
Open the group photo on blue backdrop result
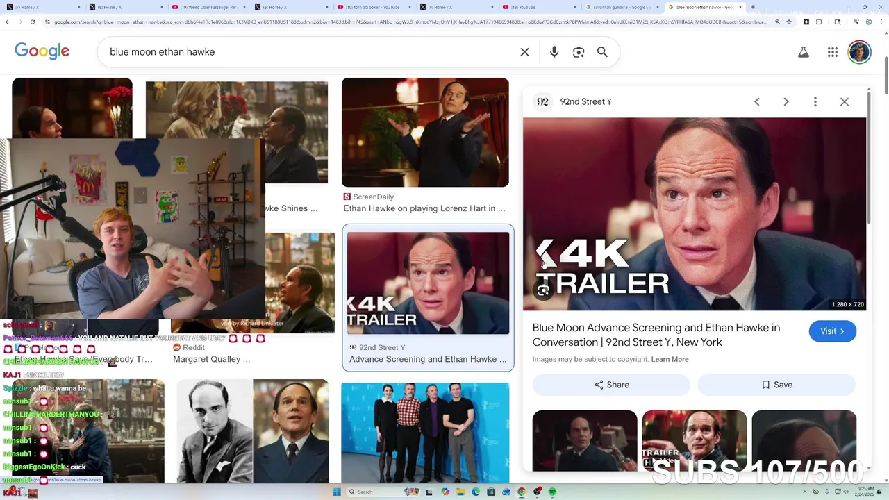pos(425,433)
